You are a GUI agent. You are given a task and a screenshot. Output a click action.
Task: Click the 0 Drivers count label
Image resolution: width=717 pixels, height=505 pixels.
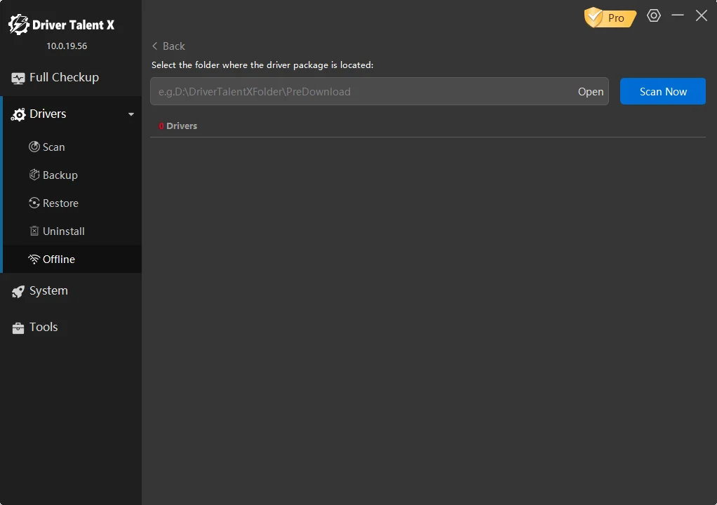tap(178, 126)
